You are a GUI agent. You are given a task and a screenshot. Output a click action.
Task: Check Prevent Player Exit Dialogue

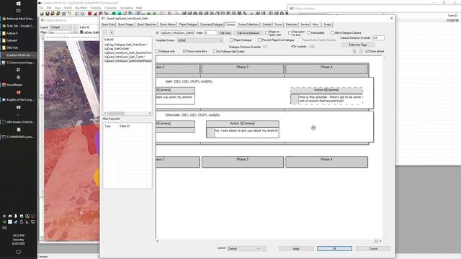(x=259, y=40)
